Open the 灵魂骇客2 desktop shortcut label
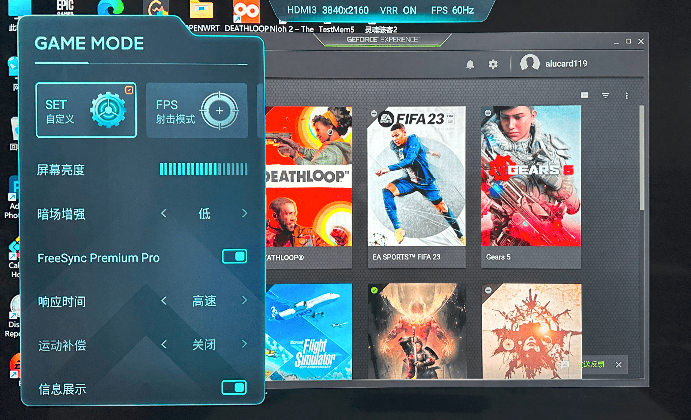 [381, 30]
